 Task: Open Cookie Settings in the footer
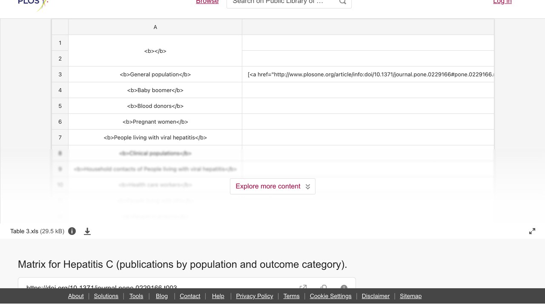(x=331, y=296)
